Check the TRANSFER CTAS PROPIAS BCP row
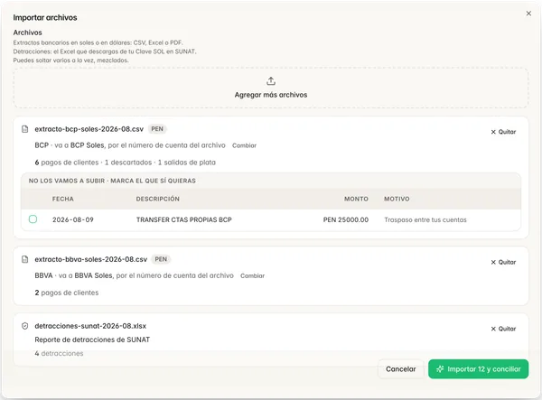 click(x=33, y=219)
